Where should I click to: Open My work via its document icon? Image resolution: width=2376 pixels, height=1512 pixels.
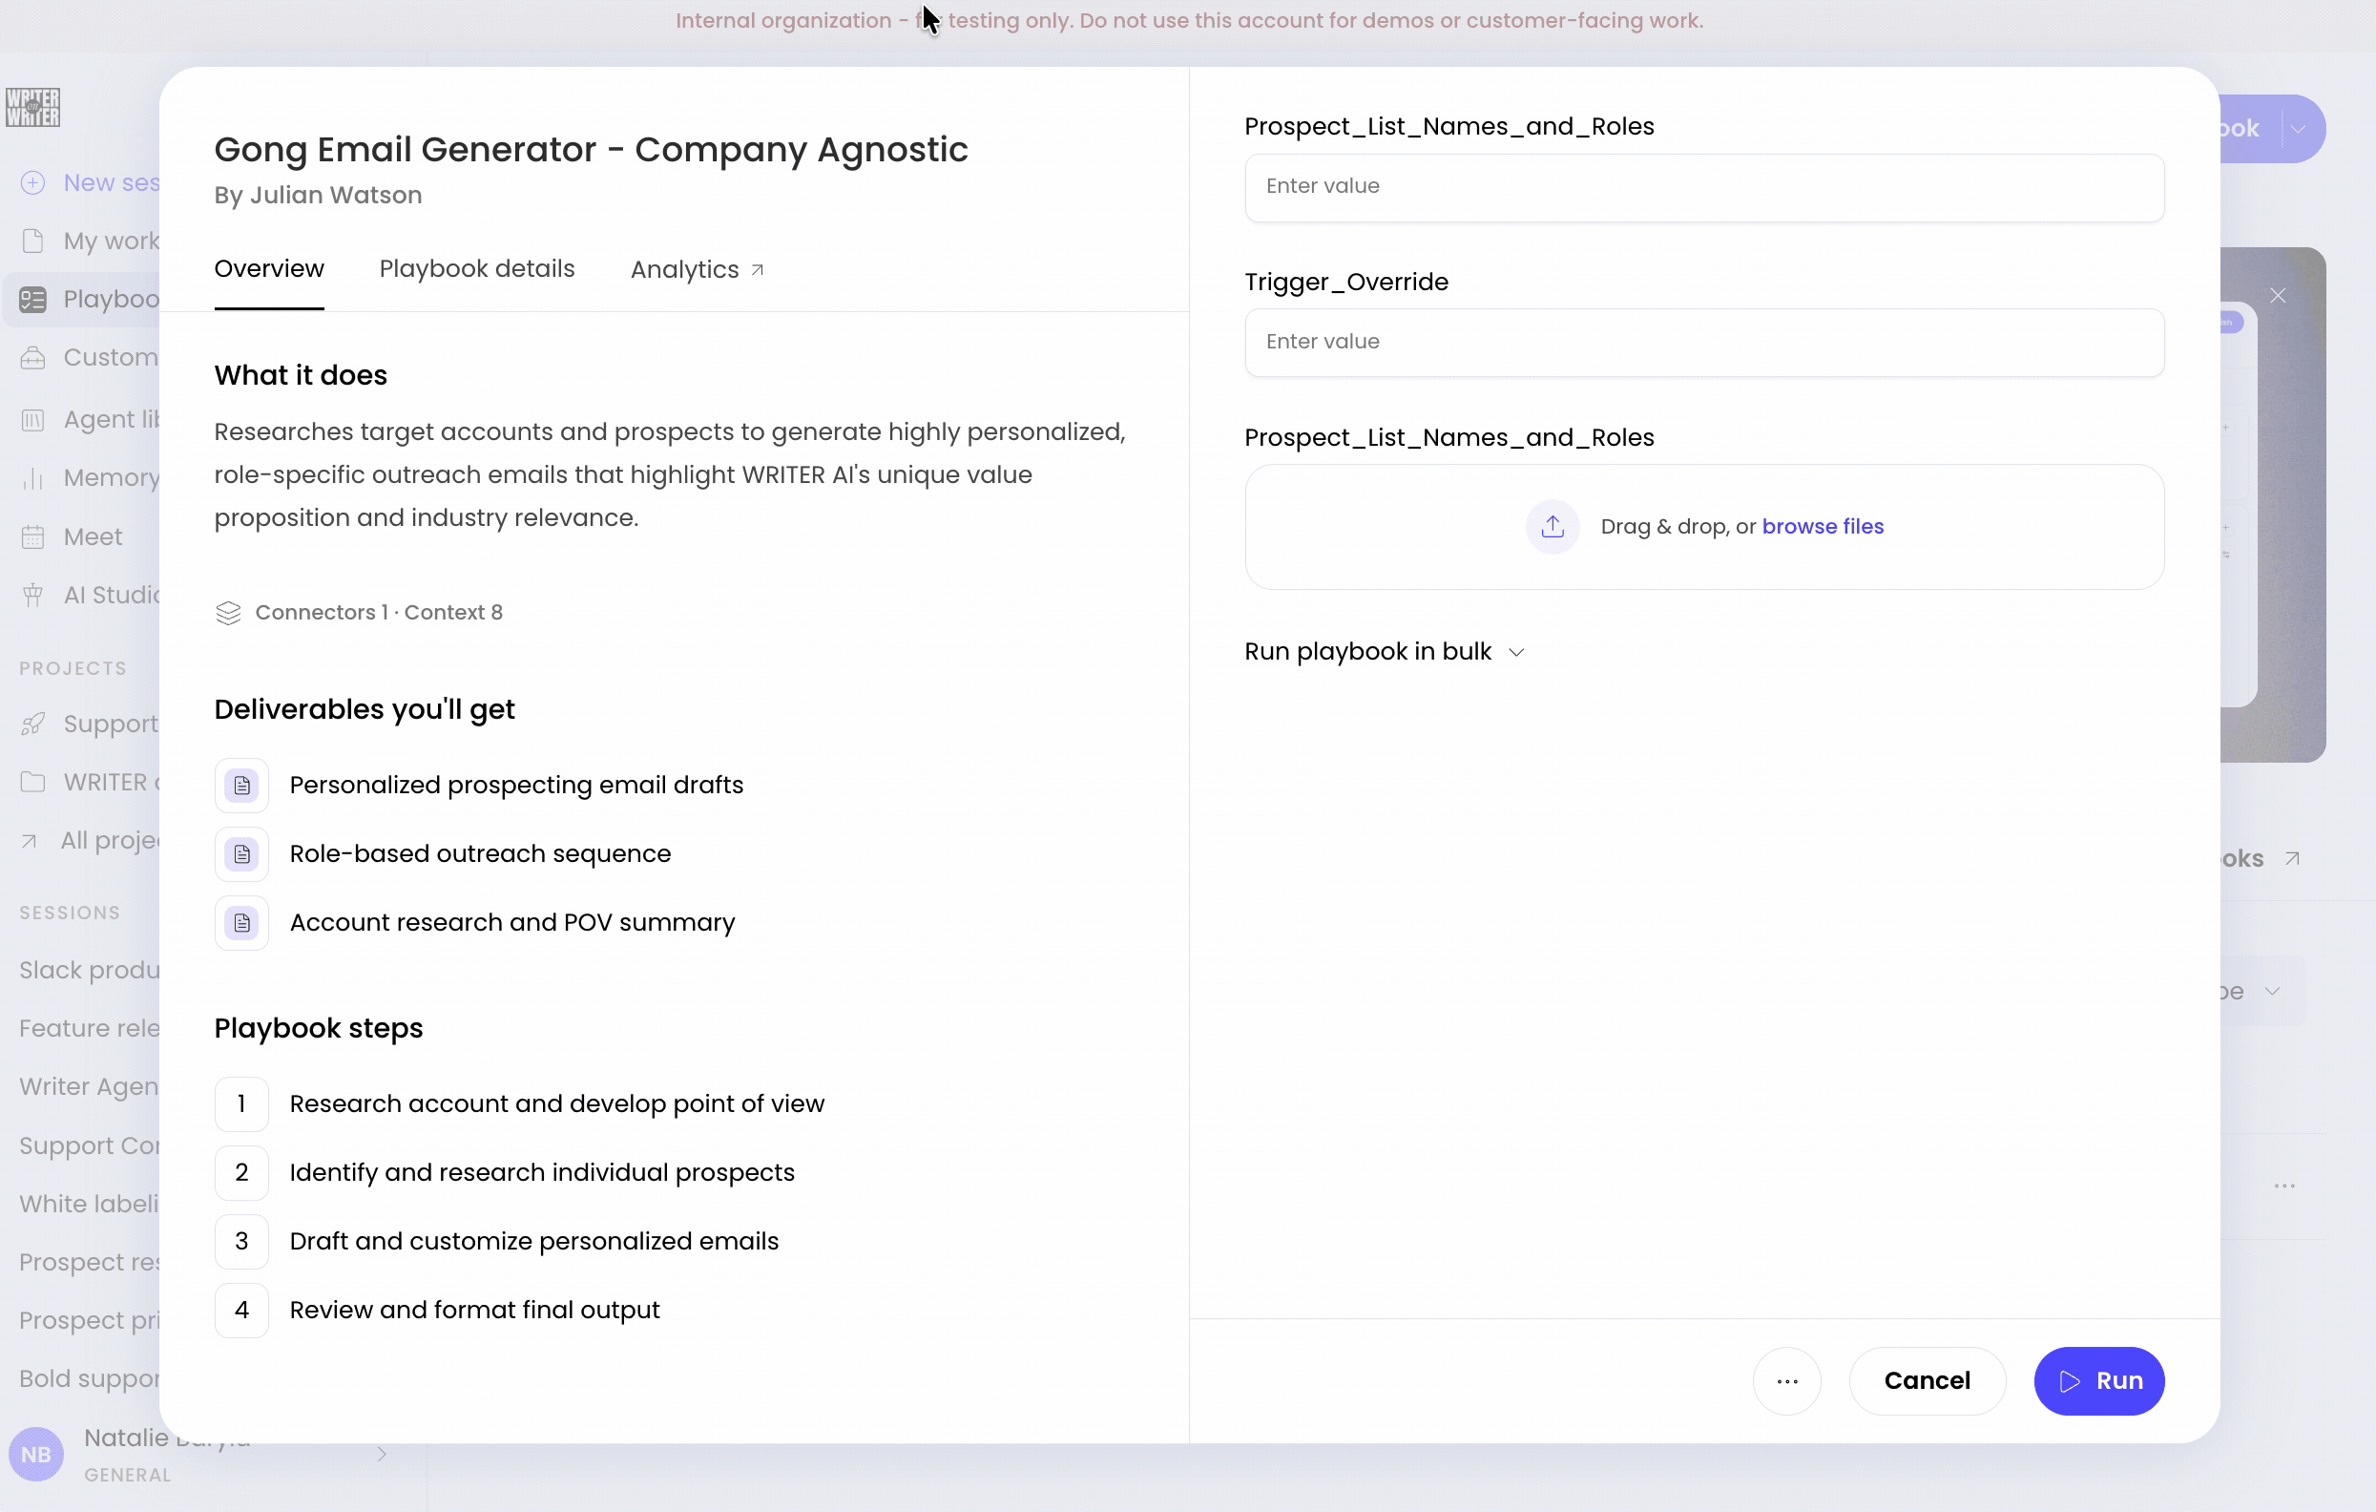pos(32,241)
